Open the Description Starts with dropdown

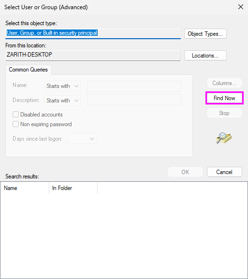pos(62,101)
